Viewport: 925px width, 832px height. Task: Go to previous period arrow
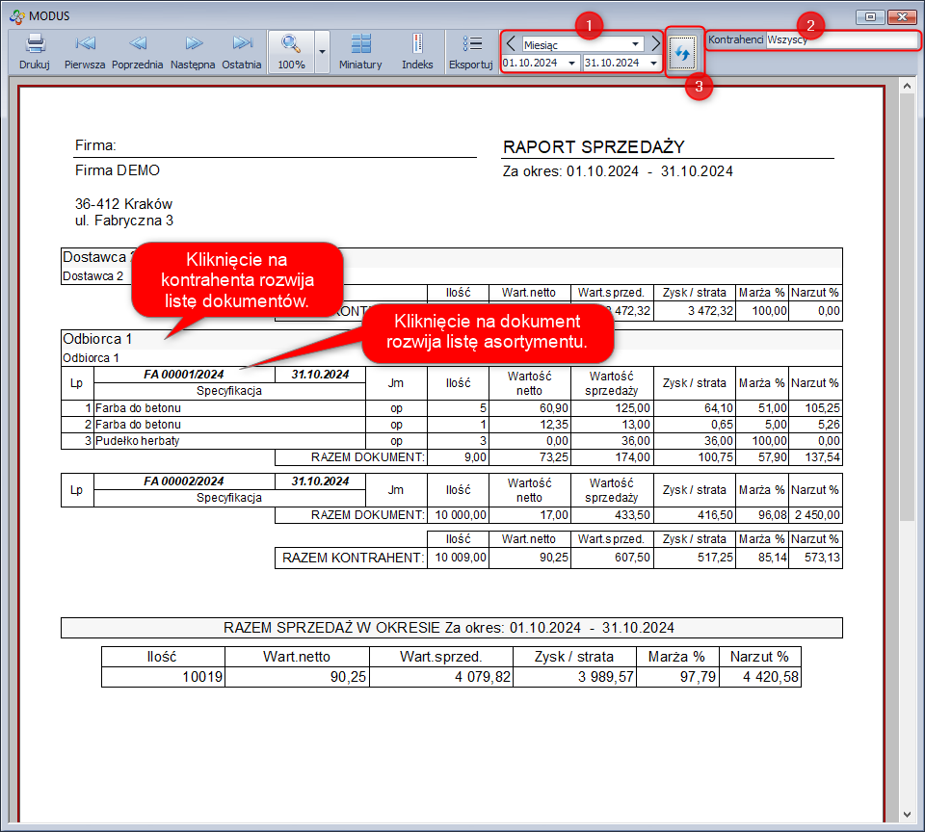(x=510, y=44)
